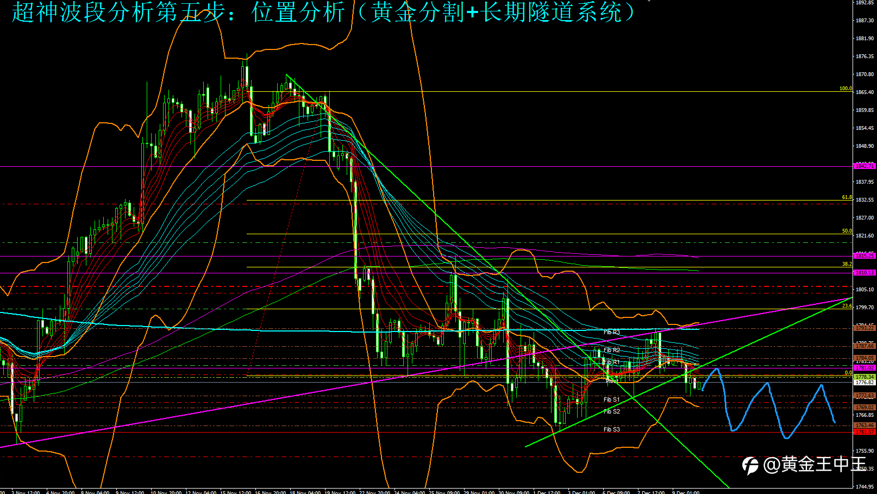Click the Fib R3 pivot label
Screen dimensions: 877x494
(x=611, y=332)
